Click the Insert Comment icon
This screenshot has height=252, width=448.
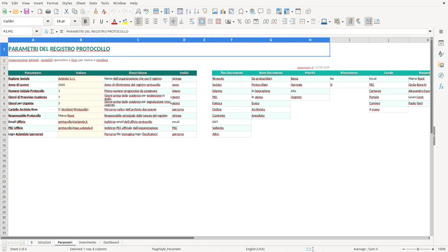click(261, 12)
